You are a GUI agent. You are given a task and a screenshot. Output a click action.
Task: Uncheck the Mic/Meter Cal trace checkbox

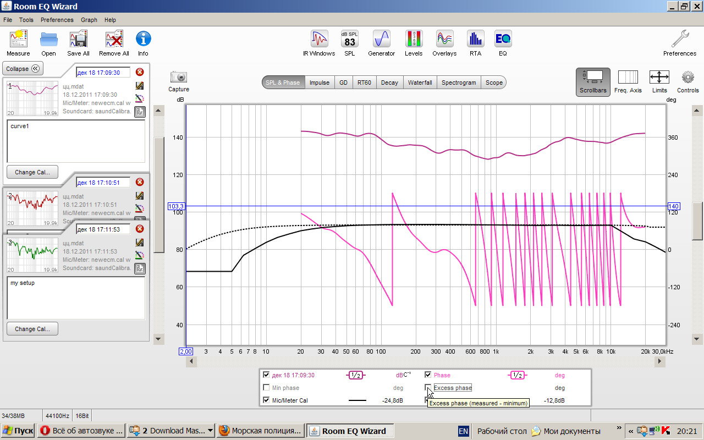[x=266, y=400]
